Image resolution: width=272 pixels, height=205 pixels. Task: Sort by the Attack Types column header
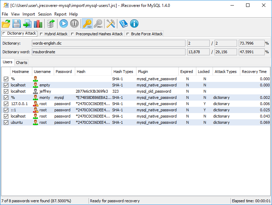click(x=226, y=72)
